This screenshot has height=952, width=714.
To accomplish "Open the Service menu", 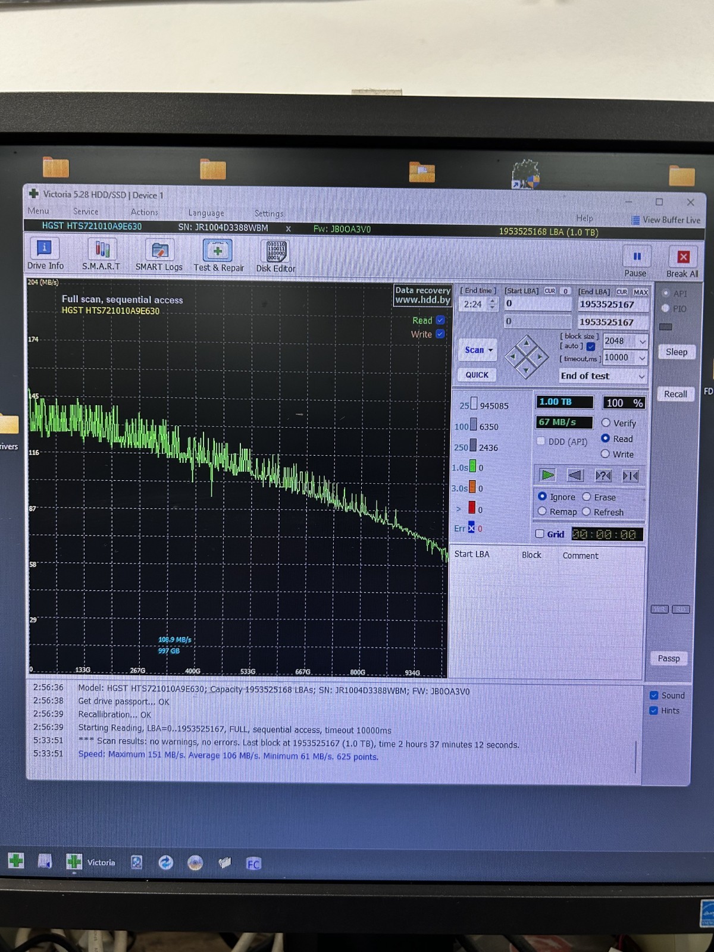I will point(86,211).
